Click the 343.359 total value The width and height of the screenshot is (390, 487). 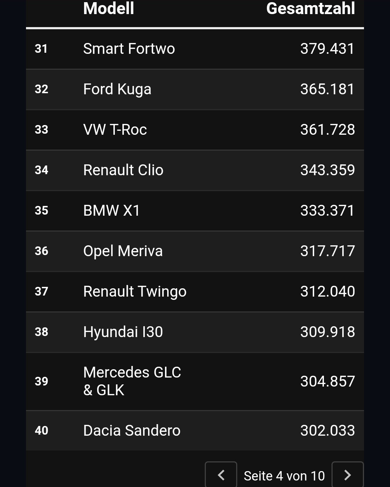[328, 170]
